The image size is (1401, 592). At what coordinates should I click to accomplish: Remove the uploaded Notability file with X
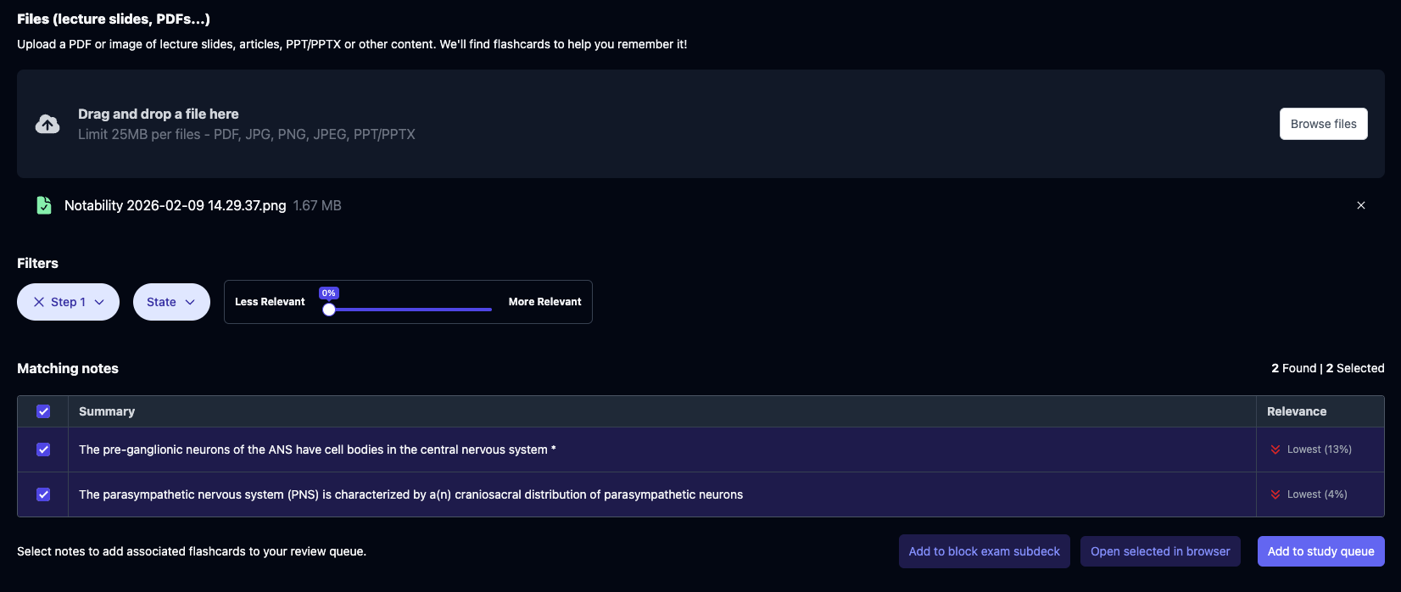pyautogui.click(x=1360, y=205)
